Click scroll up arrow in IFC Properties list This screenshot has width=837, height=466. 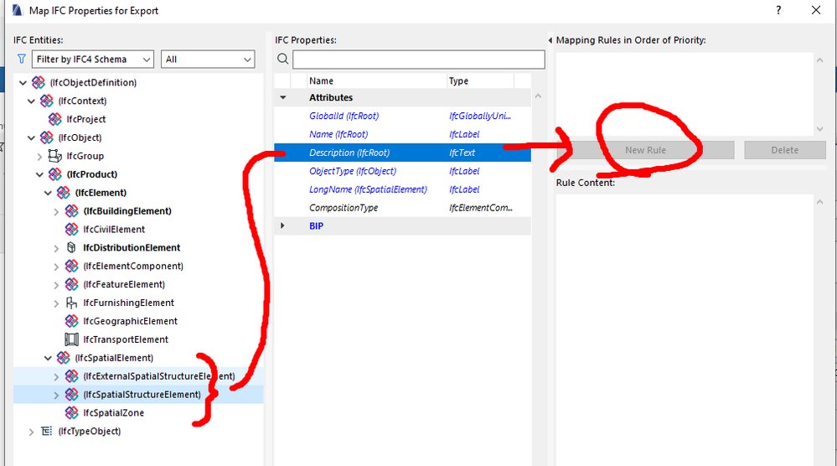538,96
